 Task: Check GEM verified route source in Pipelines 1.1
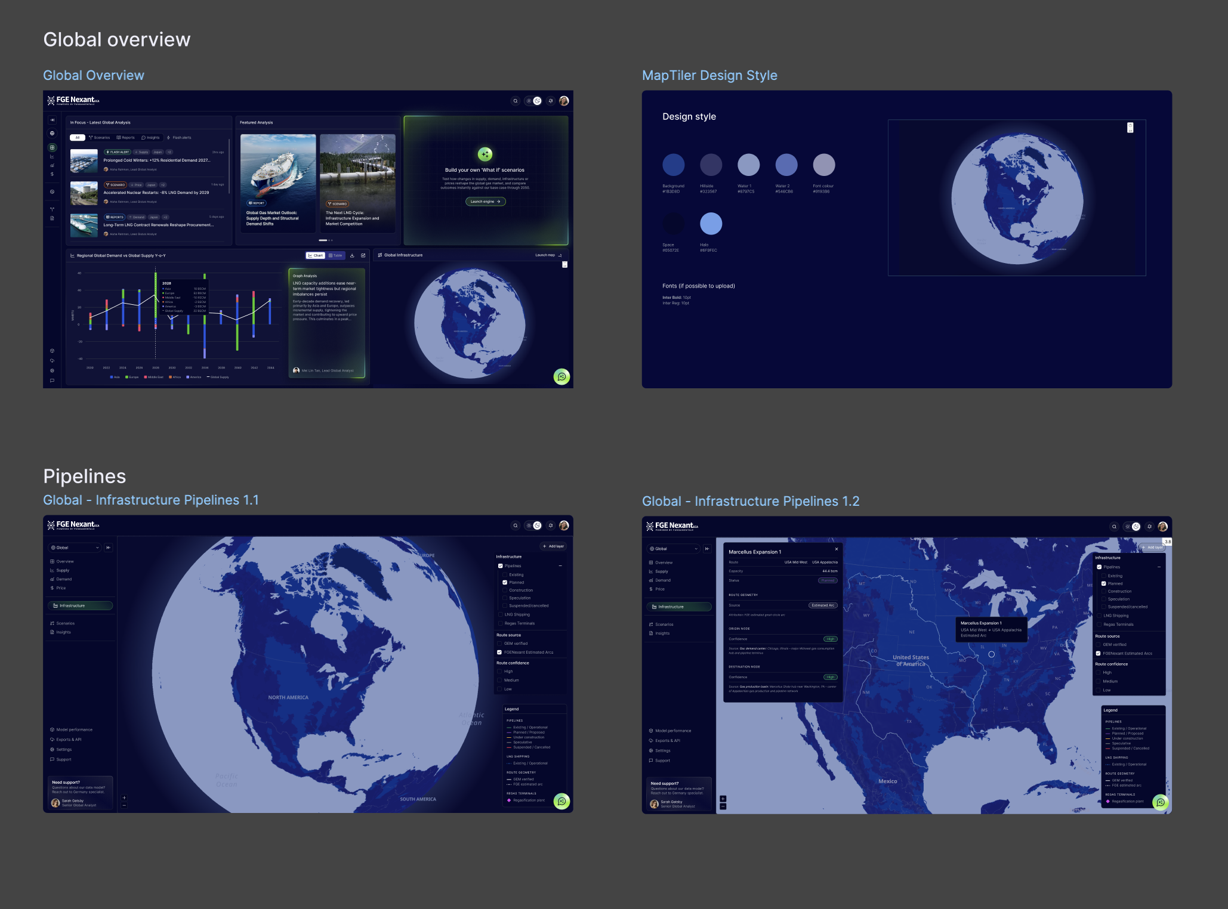[x=499, y=644]
